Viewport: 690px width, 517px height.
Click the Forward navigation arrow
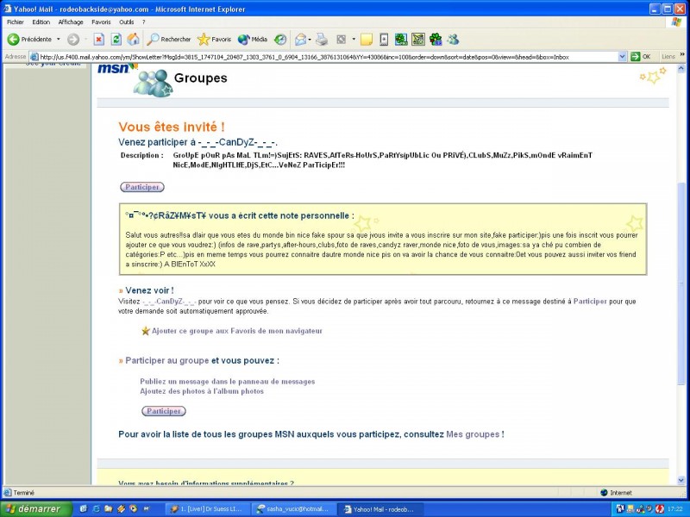pyautogui.click(x=73, y=40)
